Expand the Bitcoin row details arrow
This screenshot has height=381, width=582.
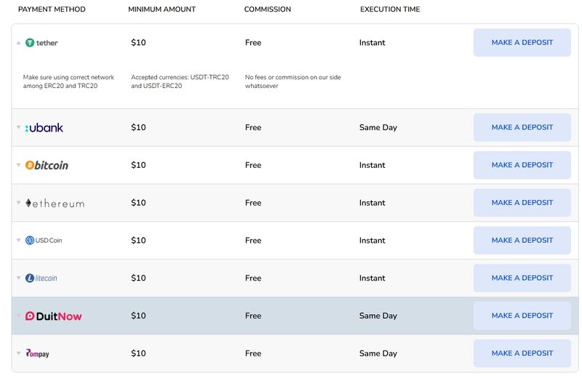(x=19, y=165)
